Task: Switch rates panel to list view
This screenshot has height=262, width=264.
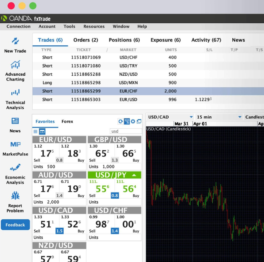Action: click(35, 131)
